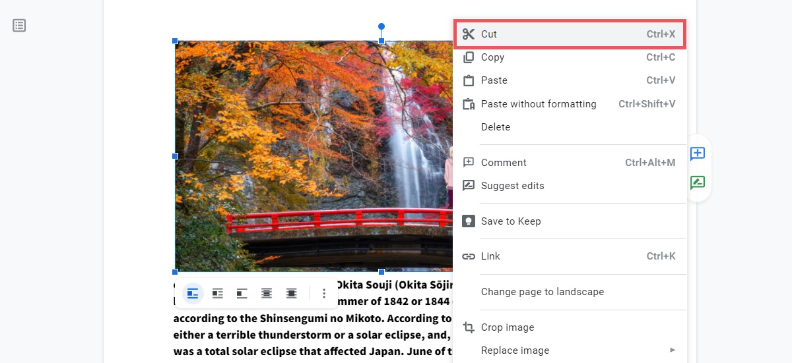Click the Save to Keep icon
The width and height of the screenshot is (792, 363).
[x=469, y=221]
